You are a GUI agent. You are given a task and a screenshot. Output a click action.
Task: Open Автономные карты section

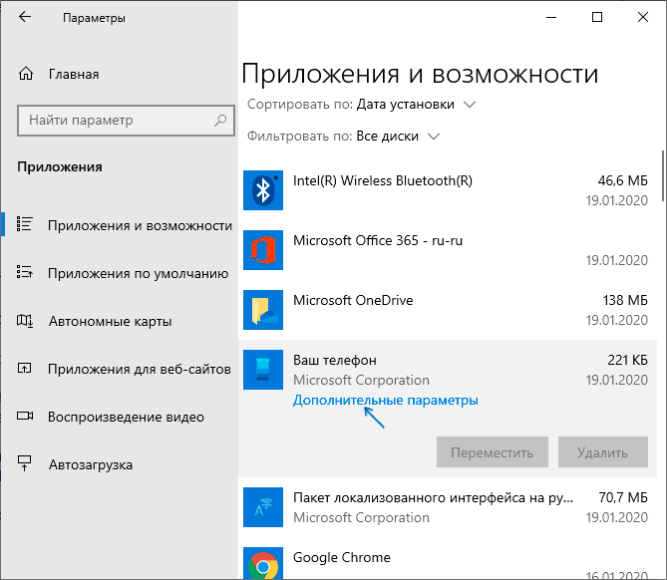click(x=111, y=322)
